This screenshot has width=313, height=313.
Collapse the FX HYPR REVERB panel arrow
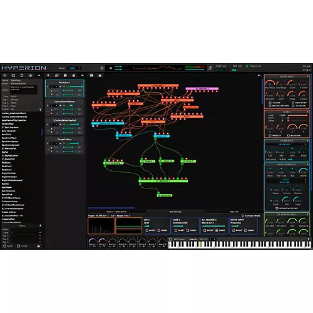click(307, 214)
